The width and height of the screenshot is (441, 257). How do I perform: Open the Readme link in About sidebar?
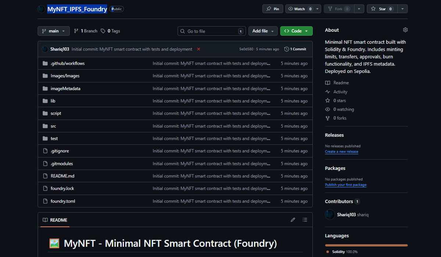pos(337,83)
